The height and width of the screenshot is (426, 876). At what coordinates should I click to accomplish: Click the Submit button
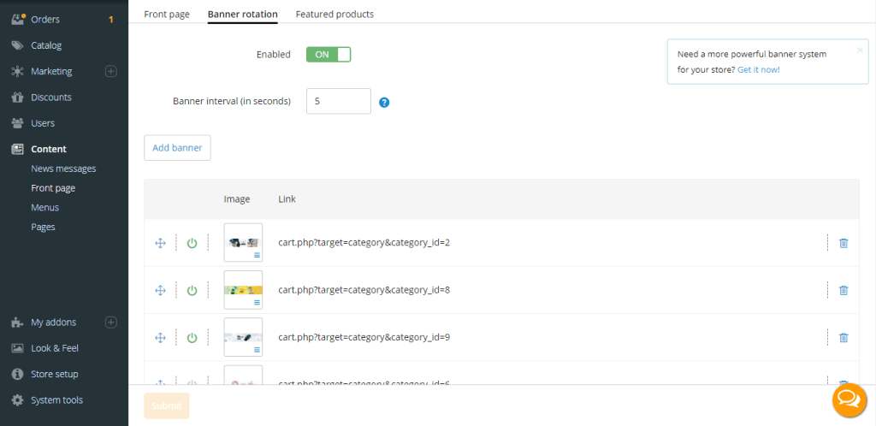167,406
